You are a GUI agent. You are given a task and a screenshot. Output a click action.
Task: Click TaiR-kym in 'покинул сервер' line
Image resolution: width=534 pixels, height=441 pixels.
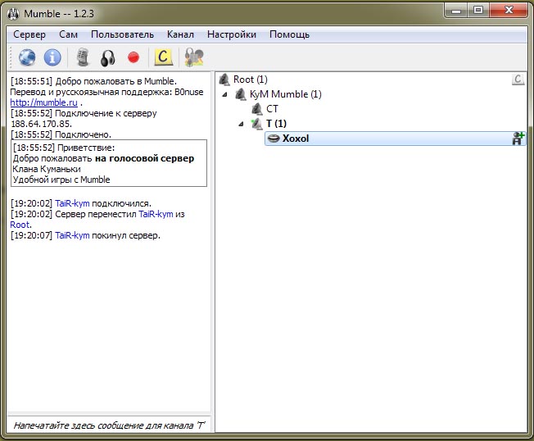(x=72, y=235)
